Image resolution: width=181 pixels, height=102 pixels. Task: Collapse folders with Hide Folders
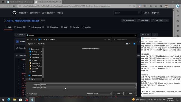32,94
